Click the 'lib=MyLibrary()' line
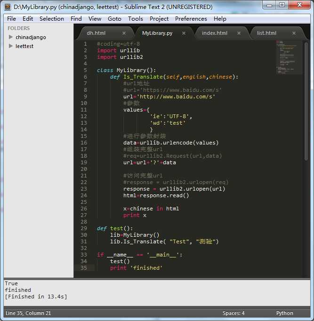This screenshot has height=321, width=314. 135,235
